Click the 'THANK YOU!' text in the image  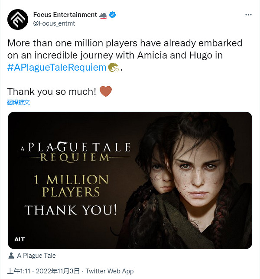coord(71,210)
